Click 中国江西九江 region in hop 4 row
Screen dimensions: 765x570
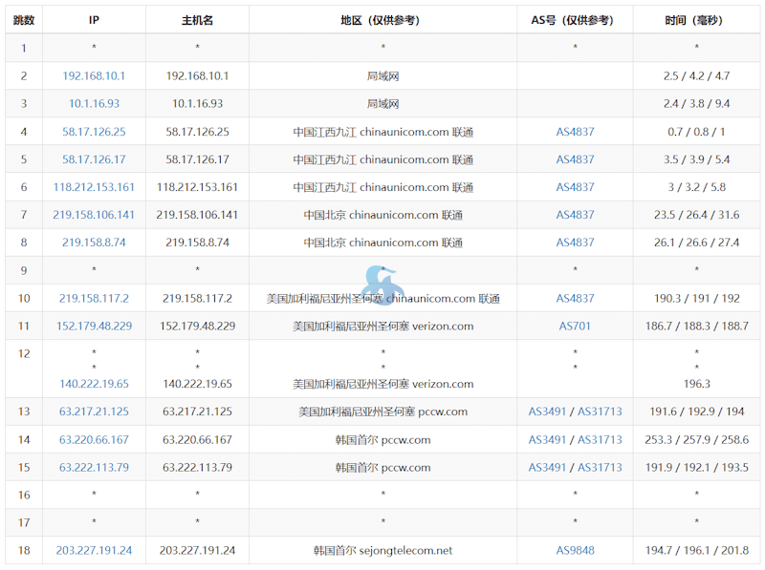point(383,132)
